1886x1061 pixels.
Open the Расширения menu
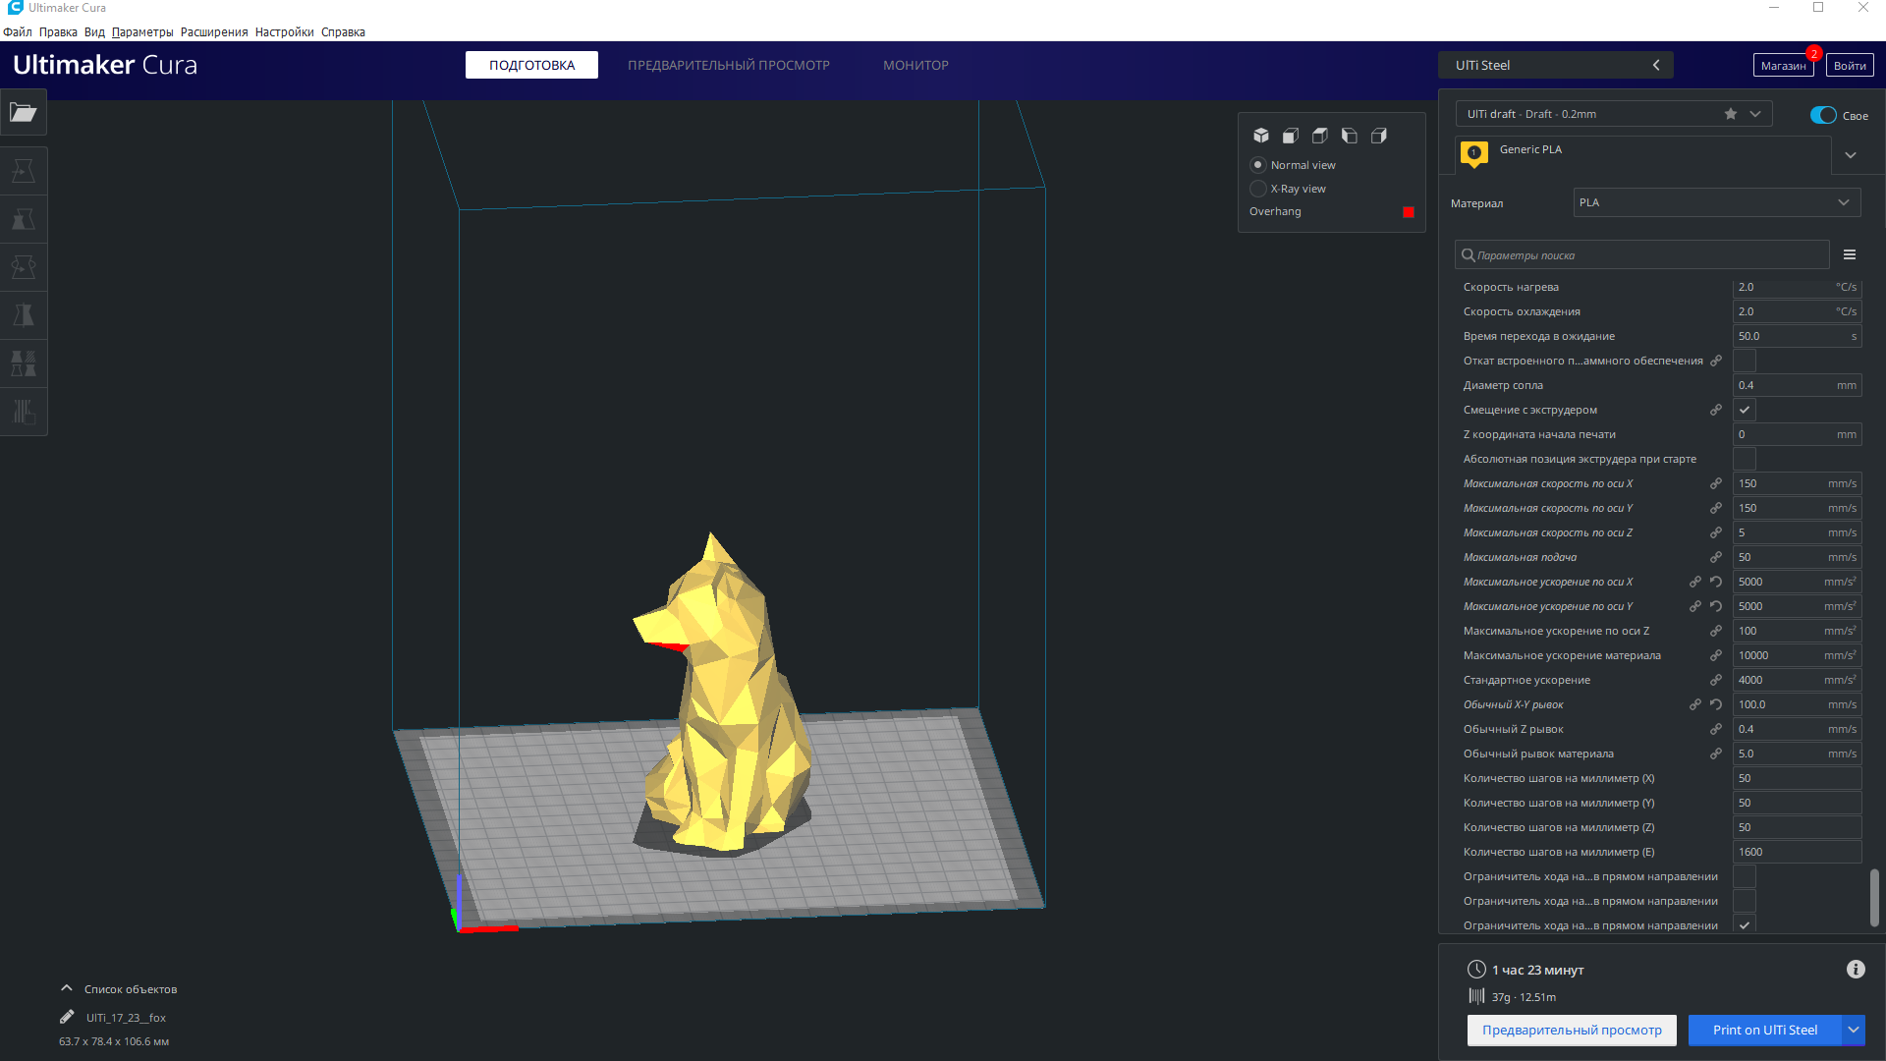pyautogui.click(x=214, y=31)
